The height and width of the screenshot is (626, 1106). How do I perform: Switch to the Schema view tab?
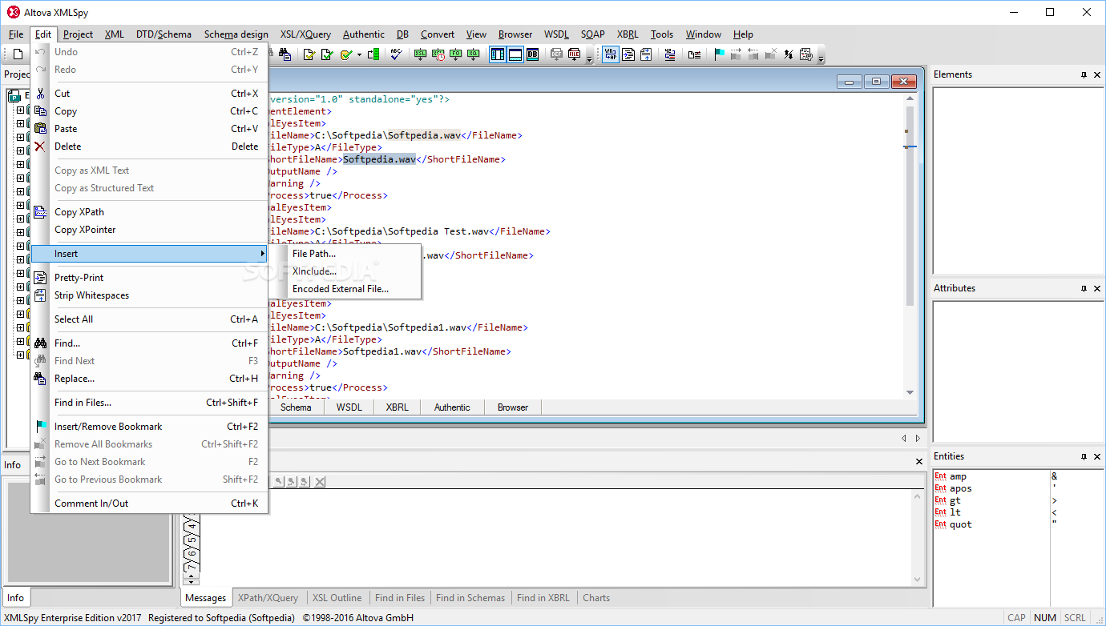pyautogui.click(x=296, y=407)
